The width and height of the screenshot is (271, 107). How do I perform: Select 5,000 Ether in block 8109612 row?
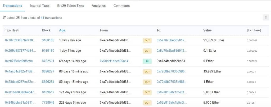coord(211,92)
